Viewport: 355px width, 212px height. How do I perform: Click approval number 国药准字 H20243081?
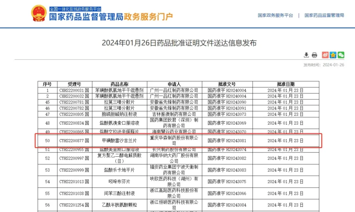tap(227, 141)
